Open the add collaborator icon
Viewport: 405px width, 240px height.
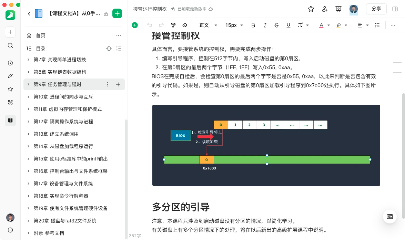coord(325,9)
